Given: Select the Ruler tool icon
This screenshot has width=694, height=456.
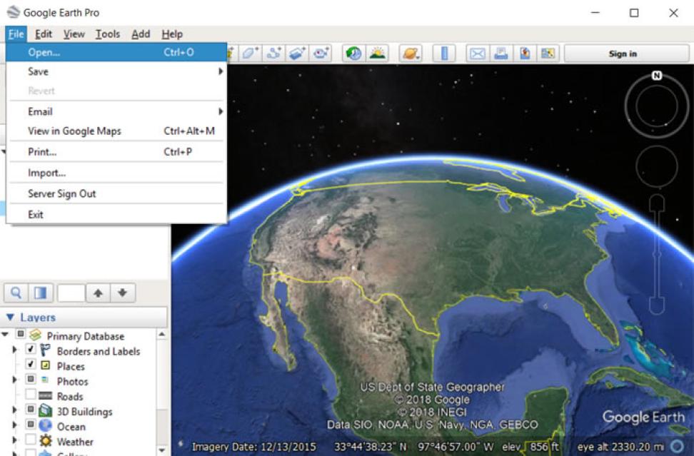Looking at the screenshot, I should pyautogui.click(x=444, y=54).
